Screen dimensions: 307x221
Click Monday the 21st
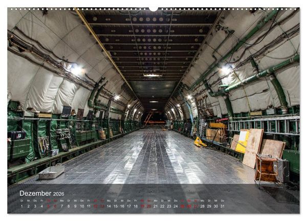tap(156, 206)
